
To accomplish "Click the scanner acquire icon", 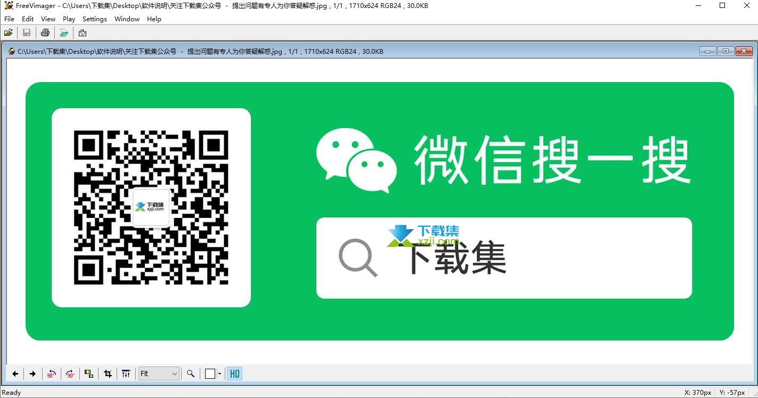I will click(x=64, y=33).
